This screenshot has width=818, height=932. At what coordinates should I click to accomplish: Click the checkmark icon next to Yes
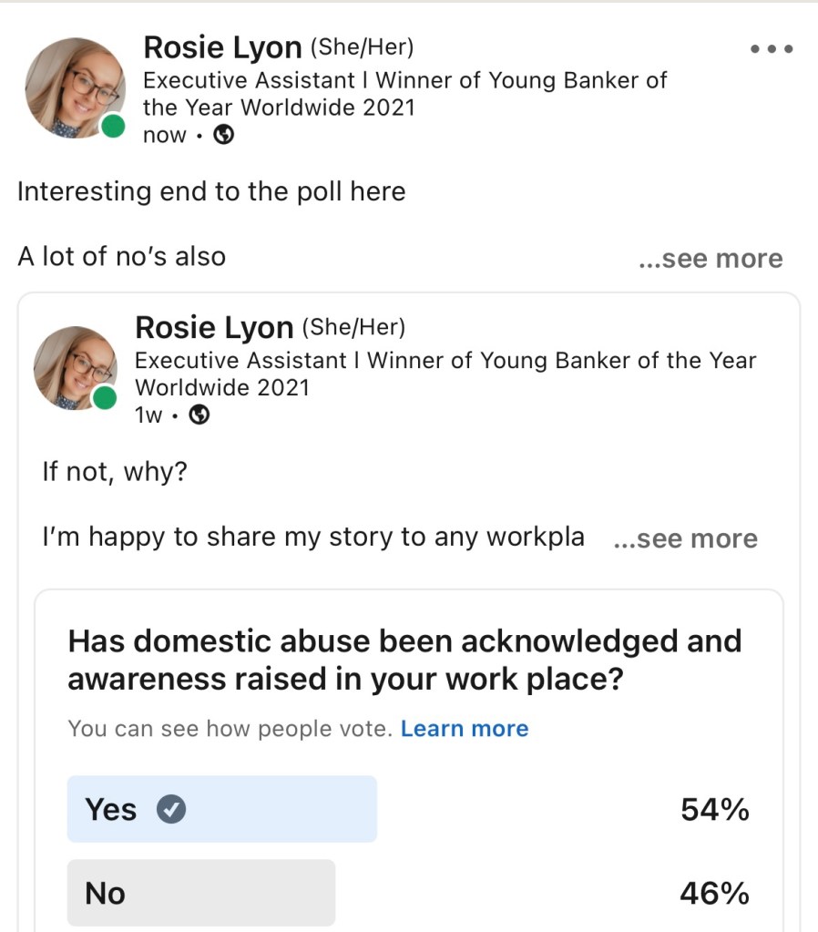171,809
